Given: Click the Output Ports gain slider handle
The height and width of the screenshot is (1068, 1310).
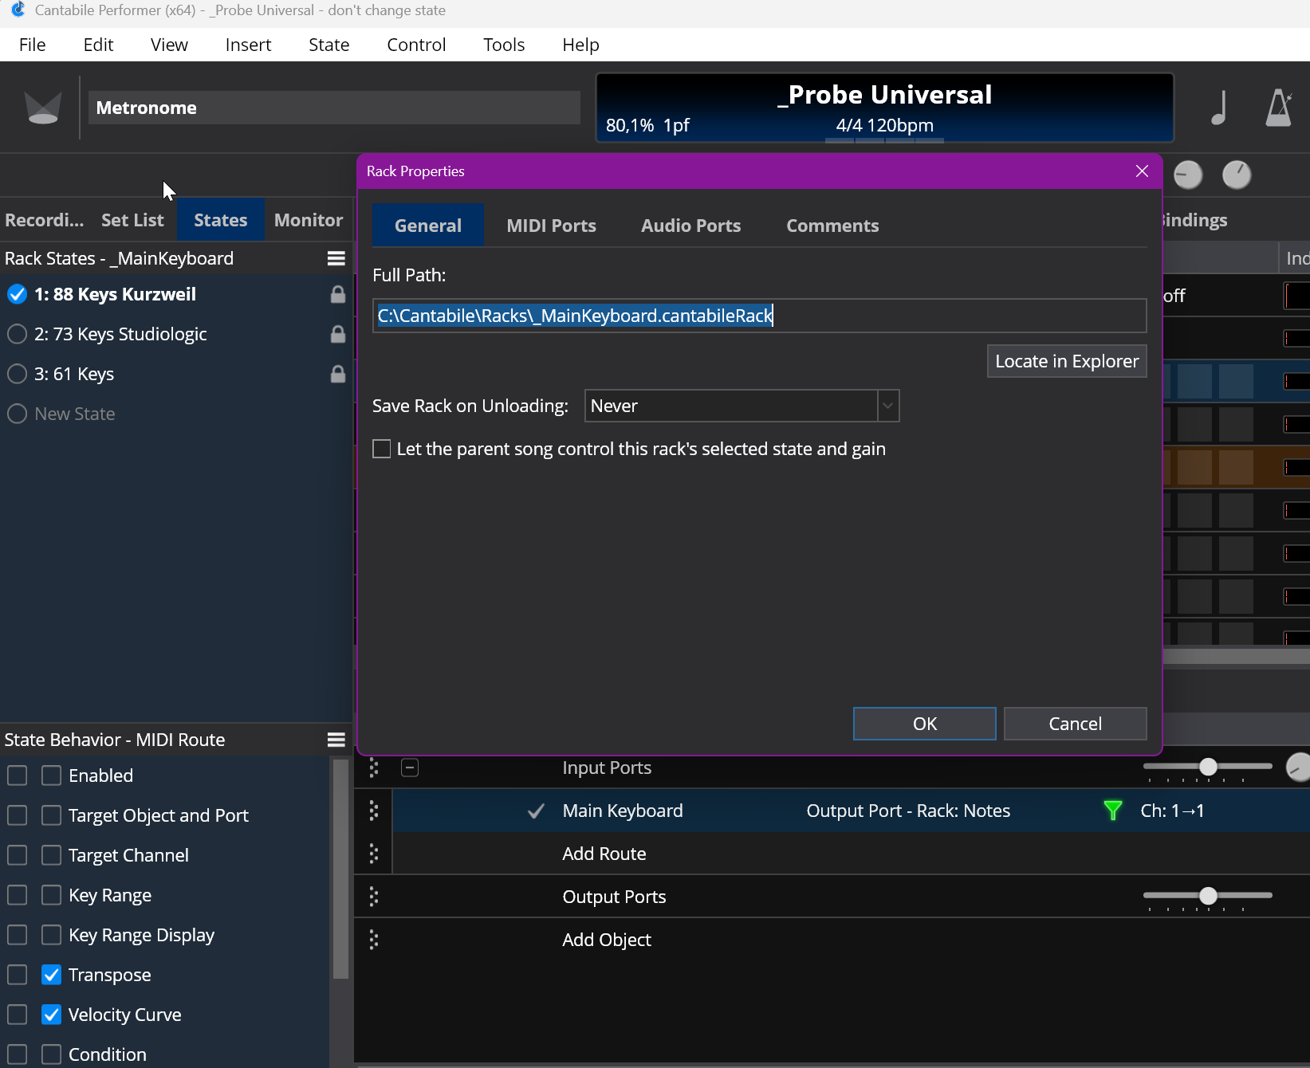Looking at the screenshot, I should coord(1208,896).
